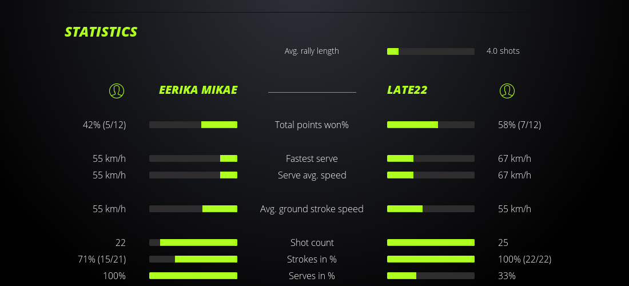The height and width of the screenshot is (286, 629).
Task: Click Late22's Strokes in % bar
Action: point(431,259)
